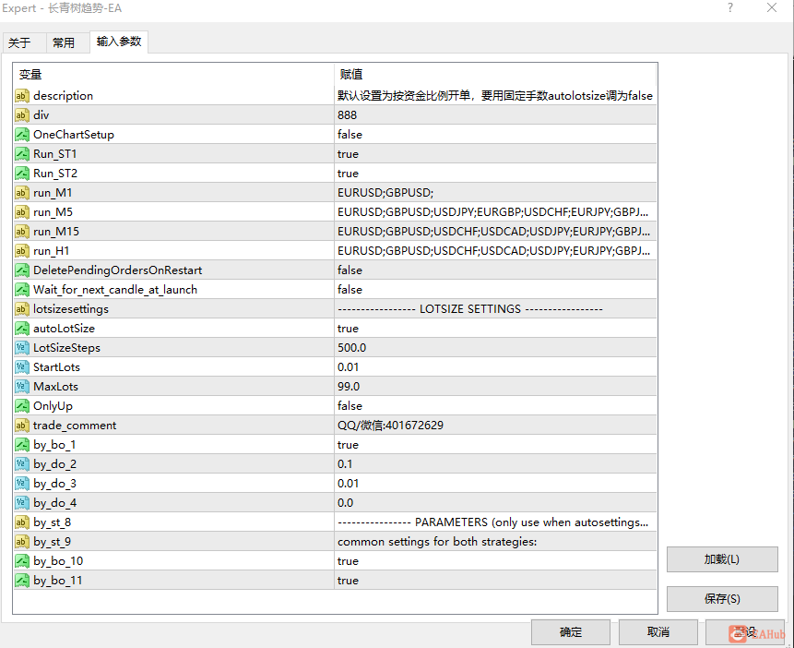
Task: Open the Run_ST2 value cell
Action: 495,174
